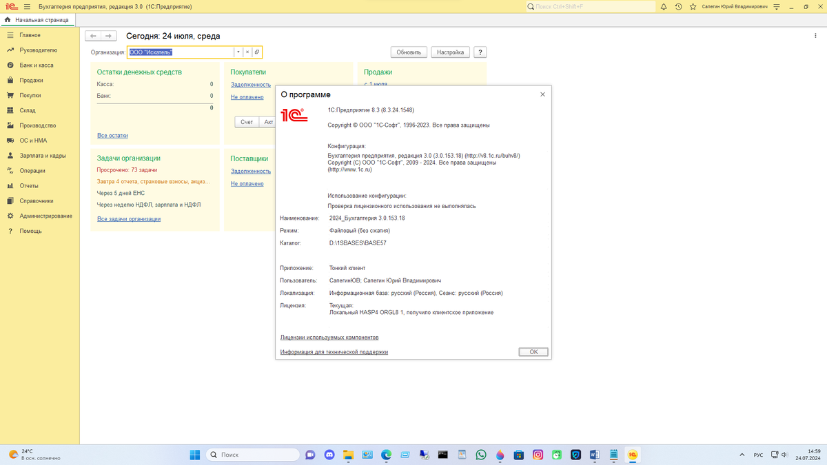
Task: Click Завтра 4 отчета task line
Action: [x=154, y=182]
